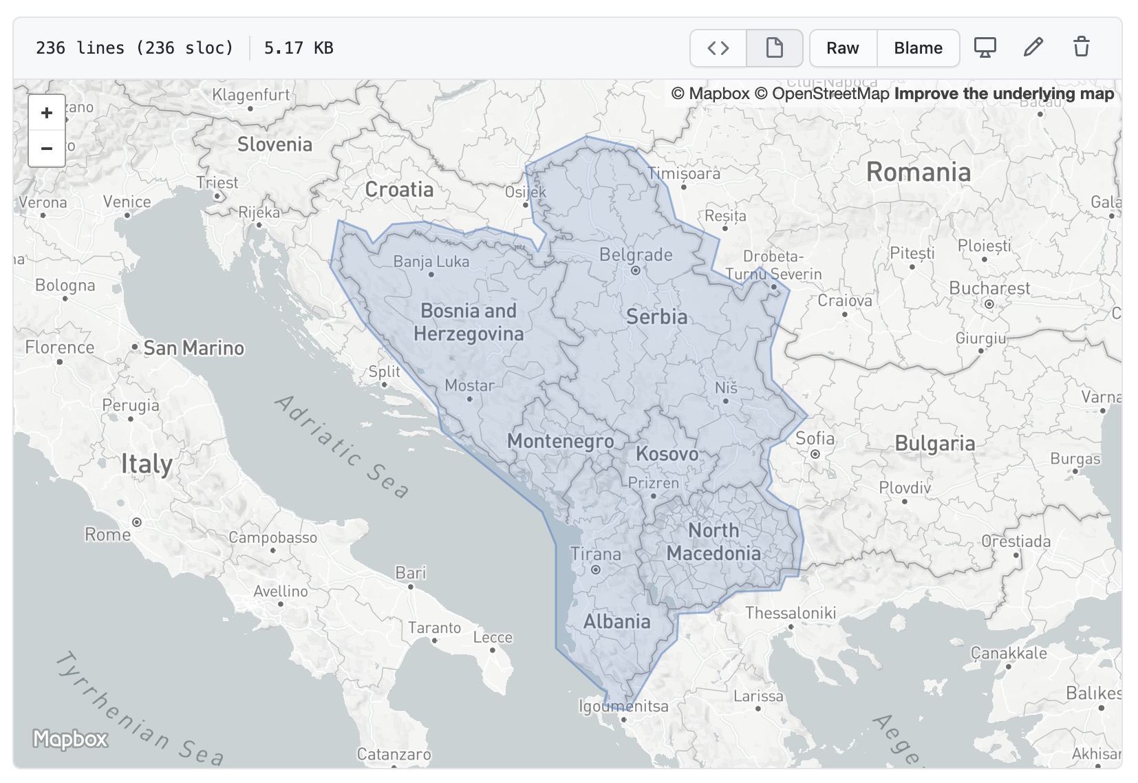The height and width of the screenshot is (783, 1138).
Task: Edit the file using the pencil icon
Action: pos(1032,48)
